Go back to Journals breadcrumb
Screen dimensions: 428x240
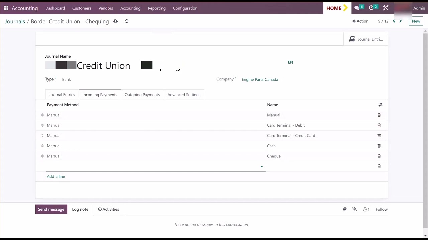pos(15,21)
